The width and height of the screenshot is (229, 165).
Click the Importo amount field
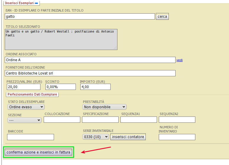click(x=95, y=87)
